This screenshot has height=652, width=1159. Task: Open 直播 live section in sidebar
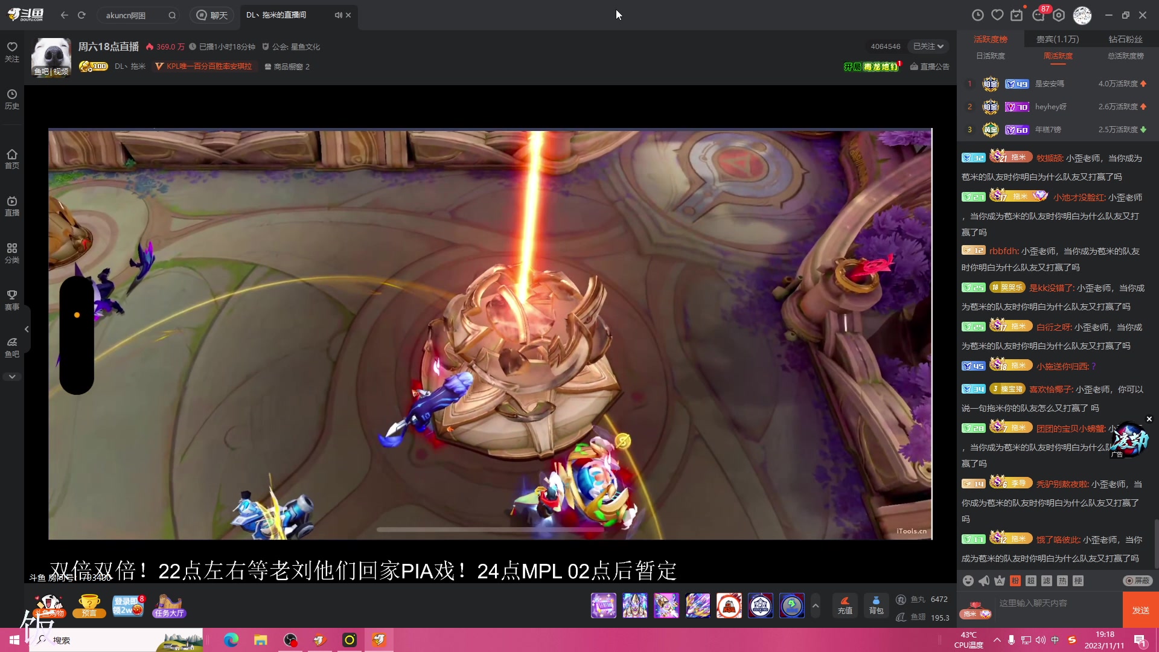click(12, 206)
